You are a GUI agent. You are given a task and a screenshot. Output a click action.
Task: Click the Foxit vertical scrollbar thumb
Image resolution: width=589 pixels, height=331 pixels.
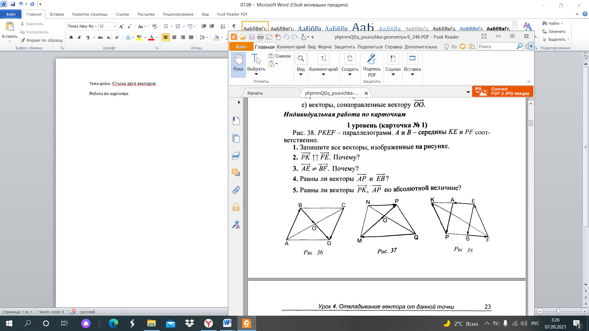[531, 123]
